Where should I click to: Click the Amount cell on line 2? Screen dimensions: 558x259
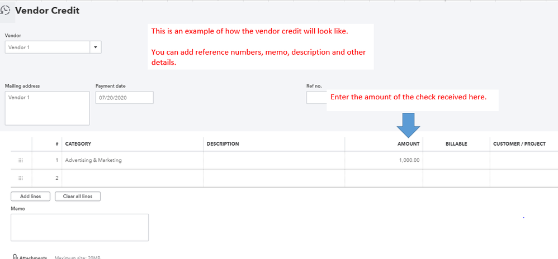(384, 178)
